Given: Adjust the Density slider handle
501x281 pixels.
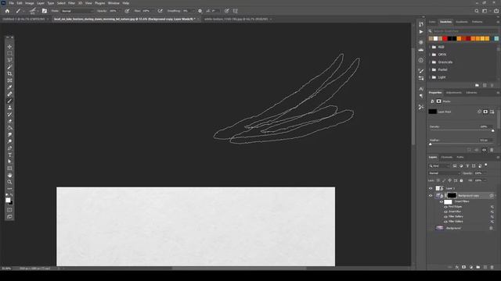Looking at the screenshot, I should pyautogui.click(x=492, y=130).
